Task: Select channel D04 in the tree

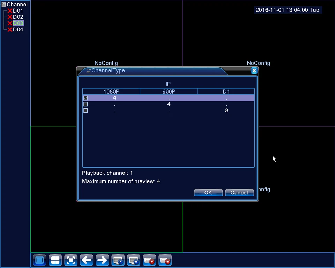Action: tap(18, 30)
